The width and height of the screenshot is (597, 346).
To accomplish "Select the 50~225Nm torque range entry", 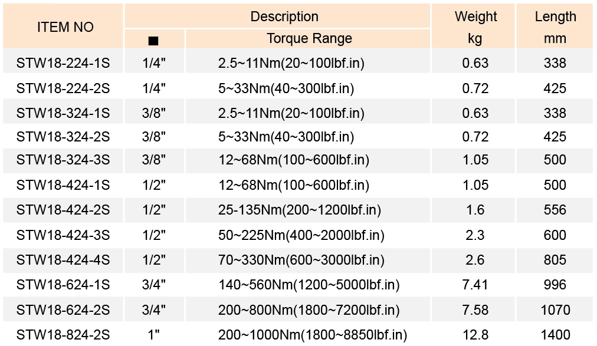I will pos(301,235).
